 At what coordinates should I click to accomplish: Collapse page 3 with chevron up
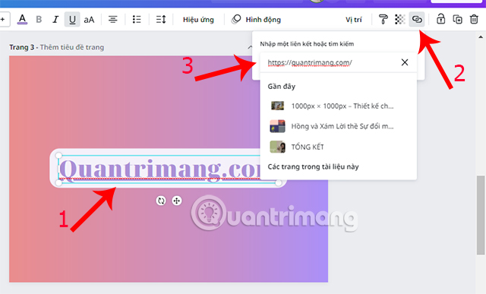(x=250, y=47)
